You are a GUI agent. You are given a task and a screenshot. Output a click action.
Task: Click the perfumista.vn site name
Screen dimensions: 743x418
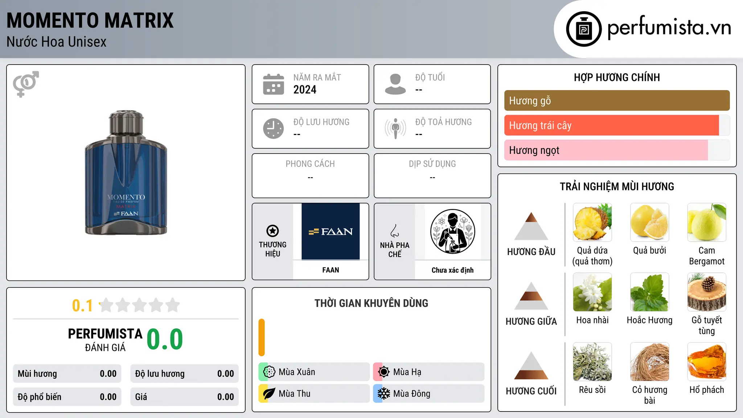pyautogui.click(x=669, y=28)
